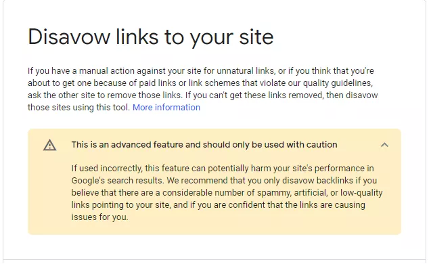The height and width of the screenshot is (264, 431).
Task: Click the text line starting 'If you have a manual action'
Action: (201, 71)
